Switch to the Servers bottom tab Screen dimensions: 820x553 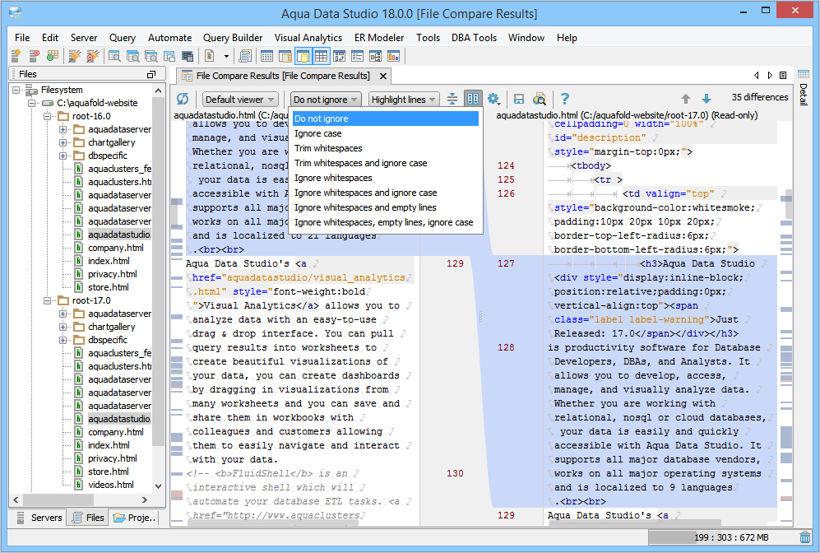(x=39, y=518)
